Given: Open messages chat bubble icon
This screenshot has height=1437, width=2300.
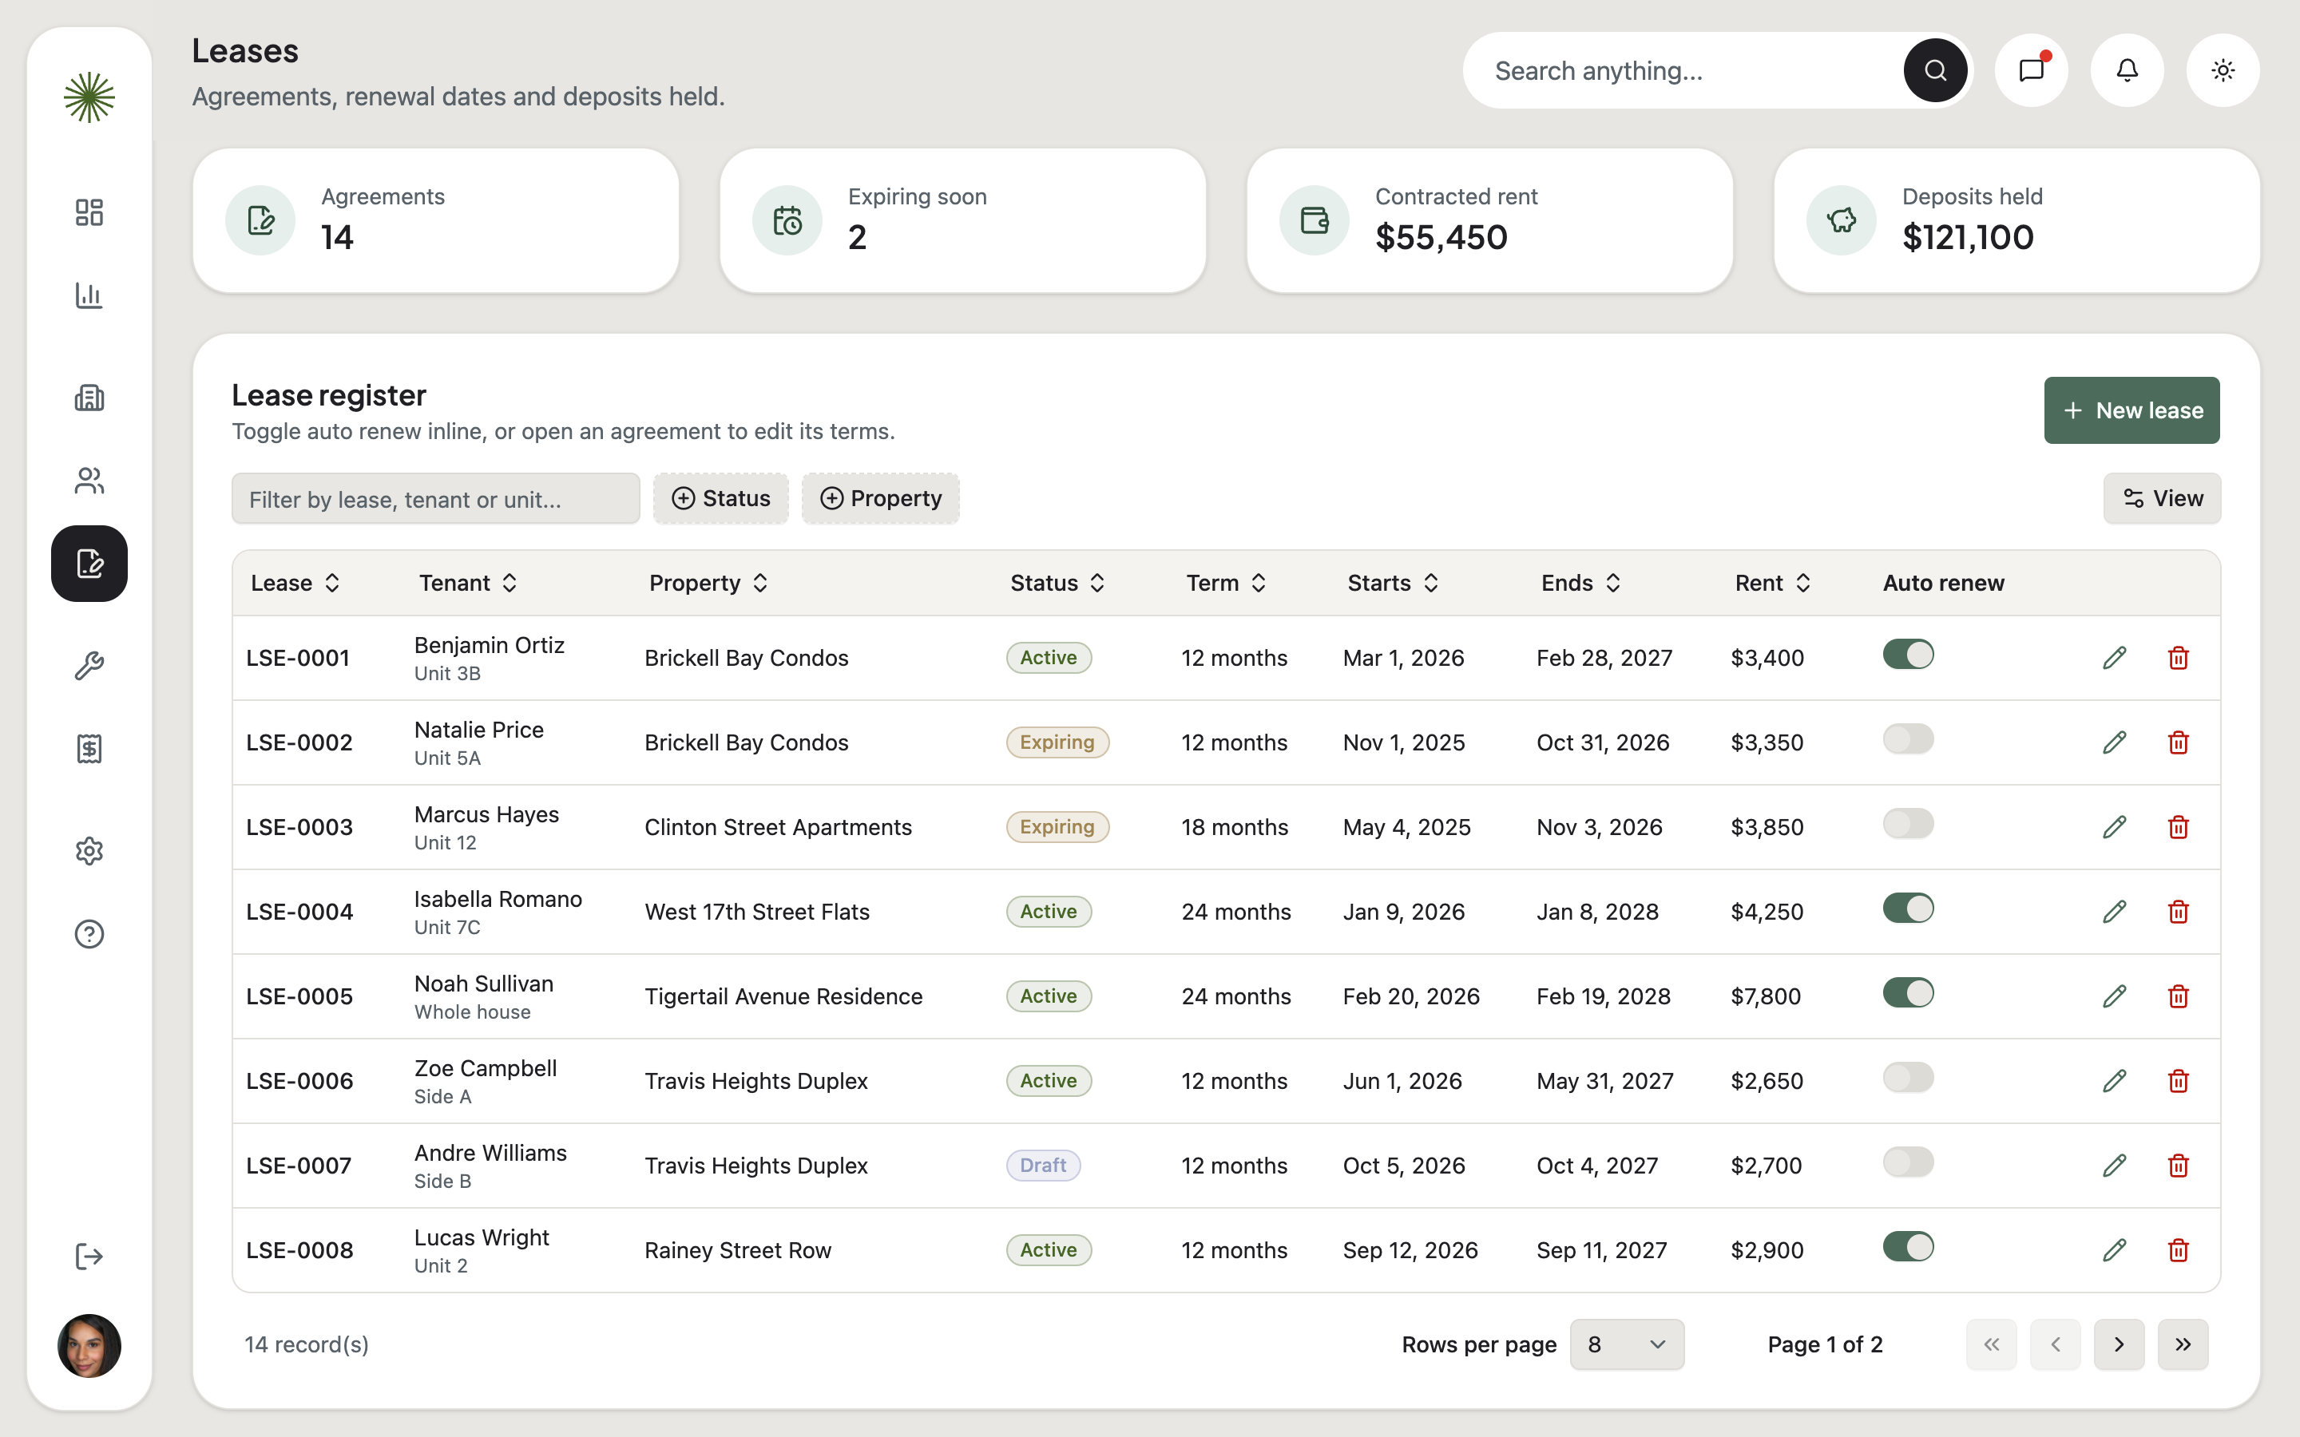Looking at the screenshot, I should (x=2031, y=70).
